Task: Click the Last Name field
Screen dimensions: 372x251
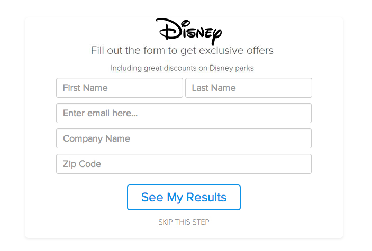Action: 249,88
